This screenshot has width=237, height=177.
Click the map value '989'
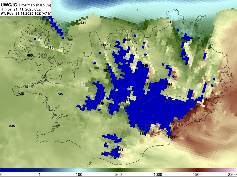coord(50,48)
